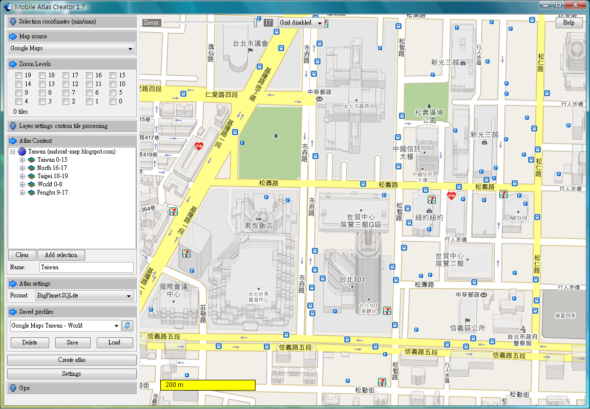This screenshot has height=409, width=590.
Task: Check zoom level 19
Action: (x=18, y=75)
